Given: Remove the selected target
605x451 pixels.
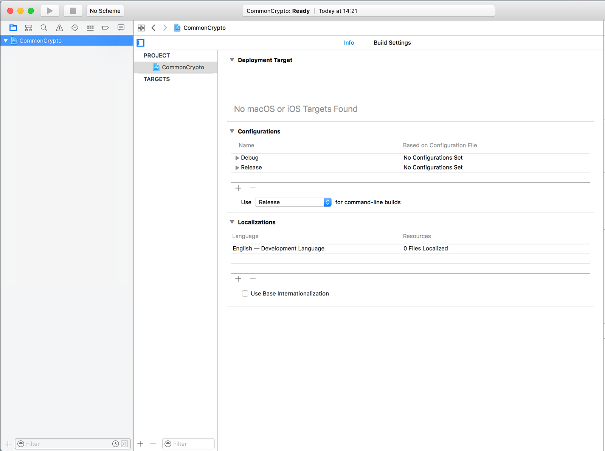Looking at the screenshot, I should click(153, 444).
